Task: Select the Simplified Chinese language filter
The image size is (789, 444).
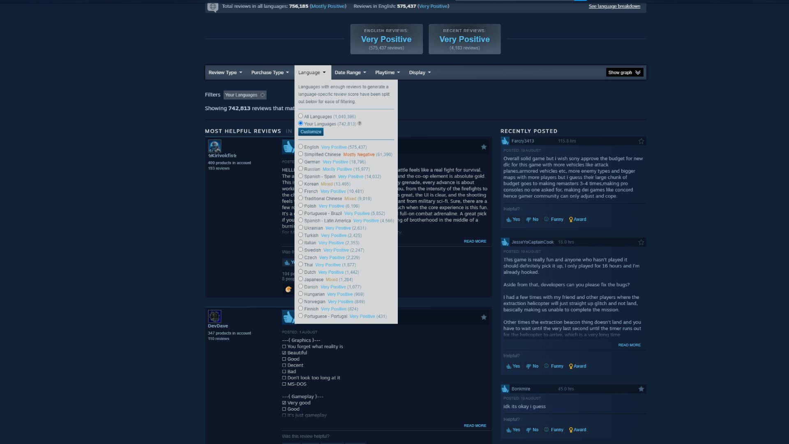Action: click(301, 154)
